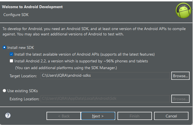
Task: Click the Finish button
Action: tap(134, 116)
